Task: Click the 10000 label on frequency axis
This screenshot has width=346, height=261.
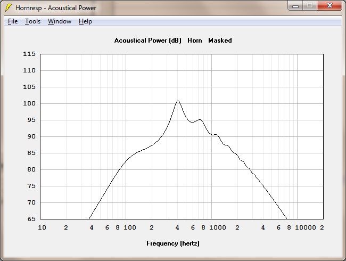Action: pyautogui.click(x=306, y=227)
